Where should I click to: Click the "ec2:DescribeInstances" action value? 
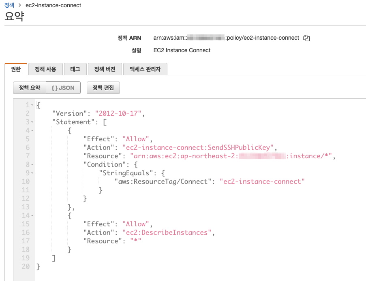[167, 232]
